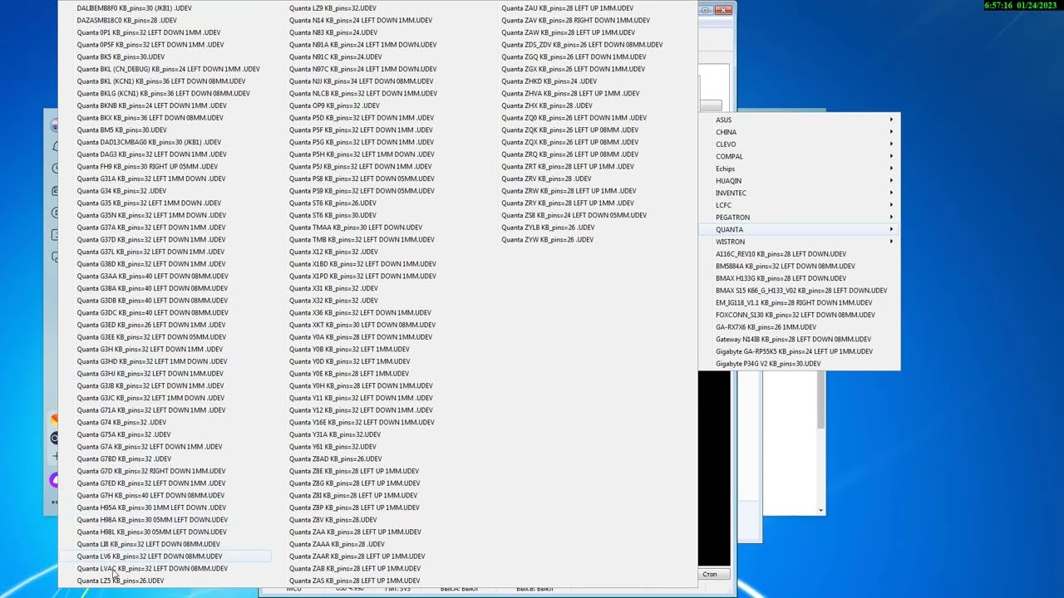Expand the LCFC submenu
The height and width of the screenshot is (598, 1064).
(x=800, y=205)
